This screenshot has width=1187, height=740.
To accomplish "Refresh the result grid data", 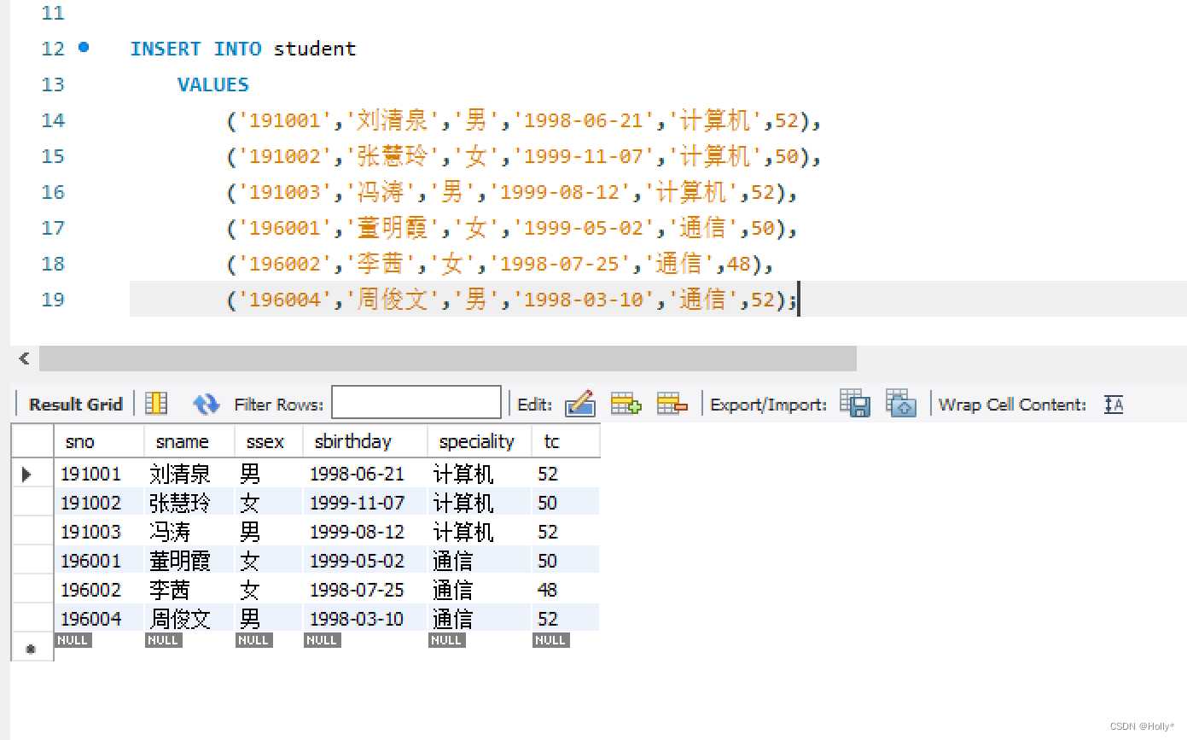I will pyautogui.click(x=207, y=404).
